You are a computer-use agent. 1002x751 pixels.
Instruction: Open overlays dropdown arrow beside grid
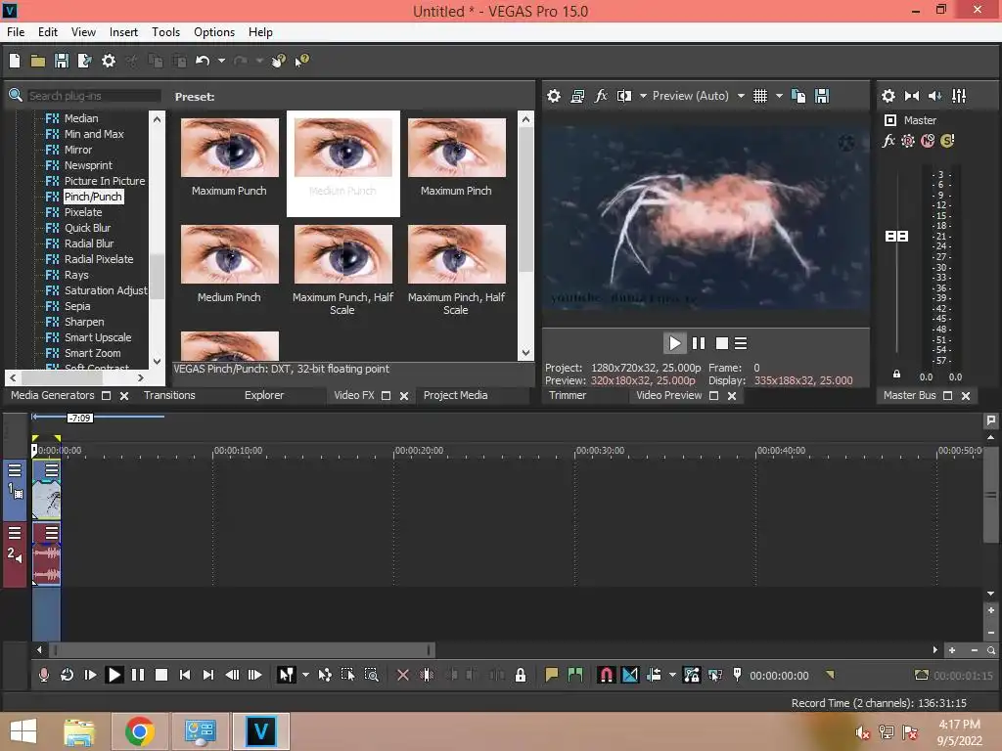tap(779, 96)
